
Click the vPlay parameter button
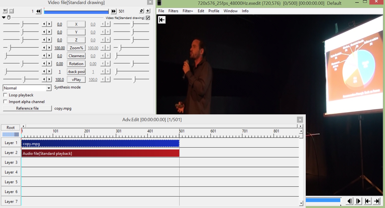76,80
